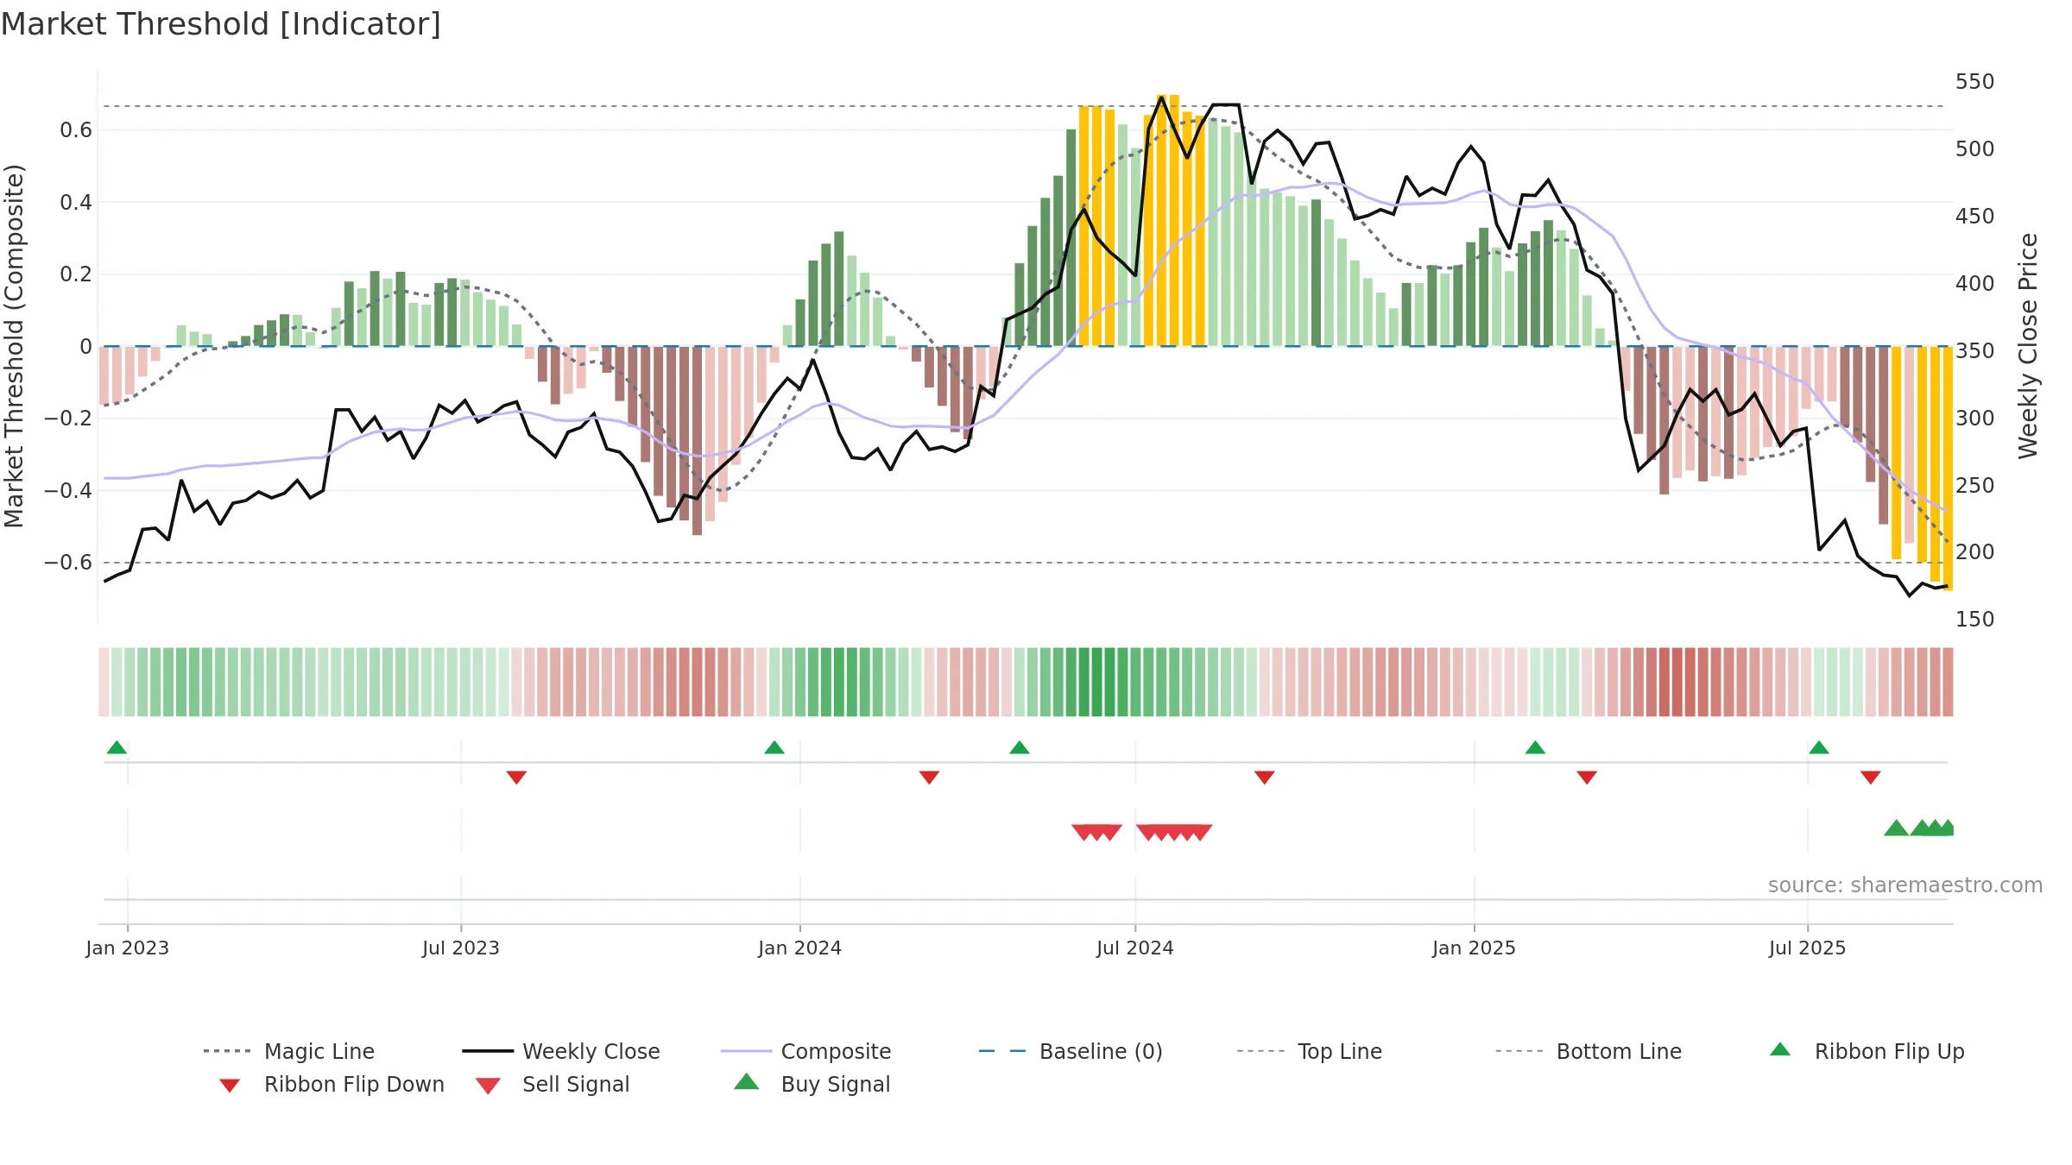Click the 150 price tick on right axis
This screenshot has height=1165, width=2072.
click(1975, 620)
